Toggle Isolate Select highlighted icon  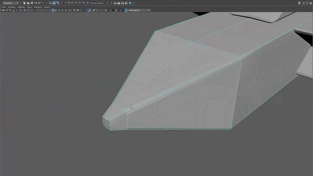89,10
